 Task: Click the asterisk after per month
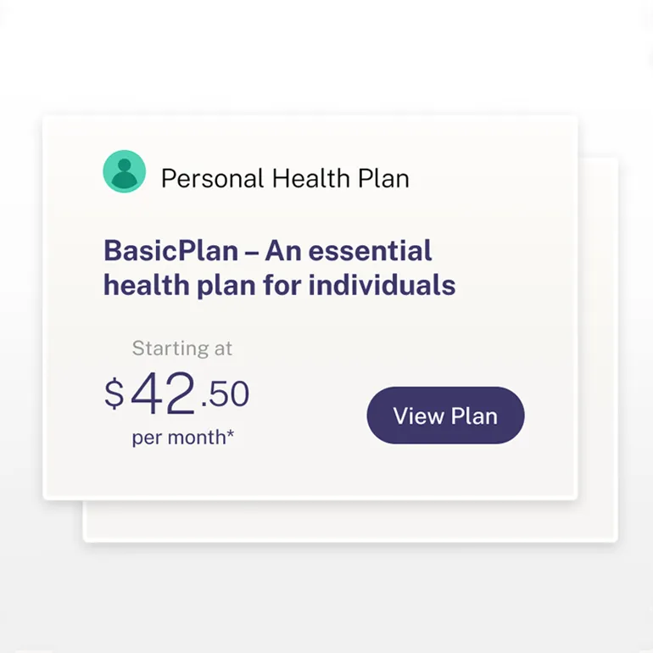coord(231,437)
